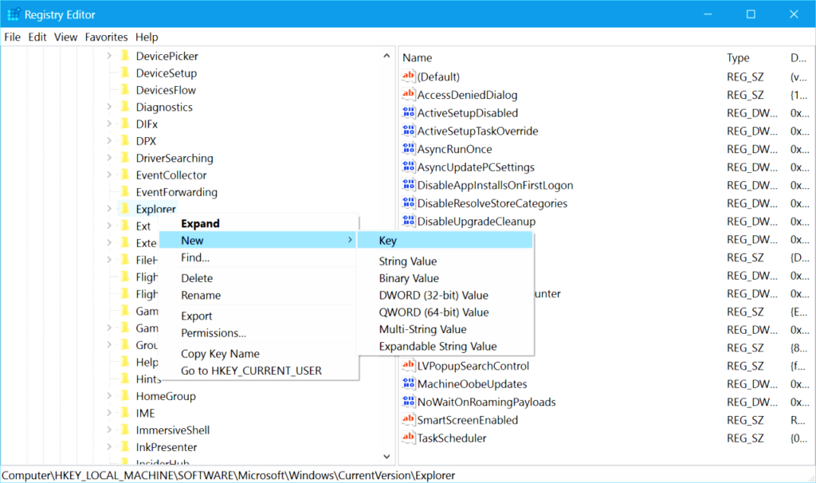Expand the DevicePicker tree node
The width and height of the screenshot is (816, 483).
(109, 55)
